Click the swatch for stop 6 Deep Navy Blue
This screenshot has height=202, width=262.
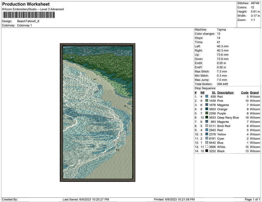(207, 117)
